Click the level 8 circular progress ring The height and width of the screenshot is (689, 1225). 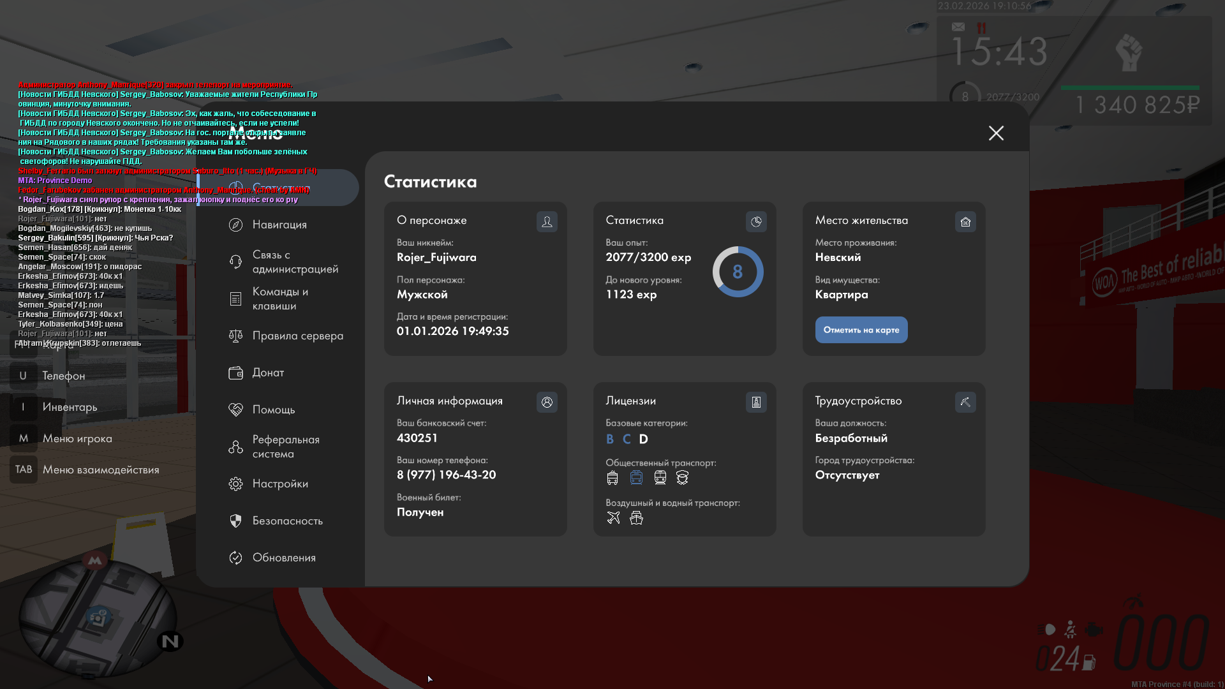pos(738,272)
